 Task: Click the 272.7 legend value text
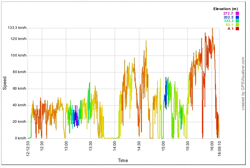[229, 13]
